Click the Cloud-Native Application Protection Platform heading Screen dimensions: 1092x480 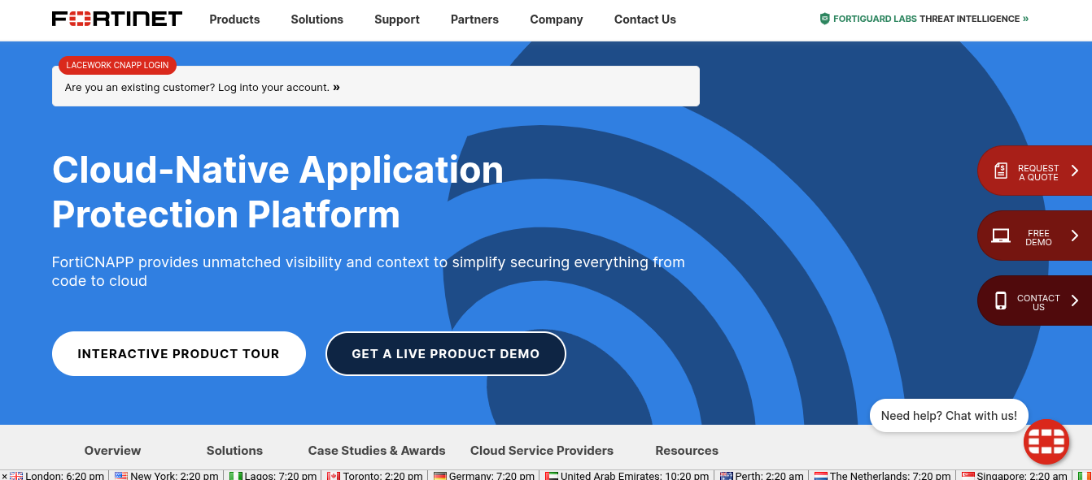pos(278,192)
